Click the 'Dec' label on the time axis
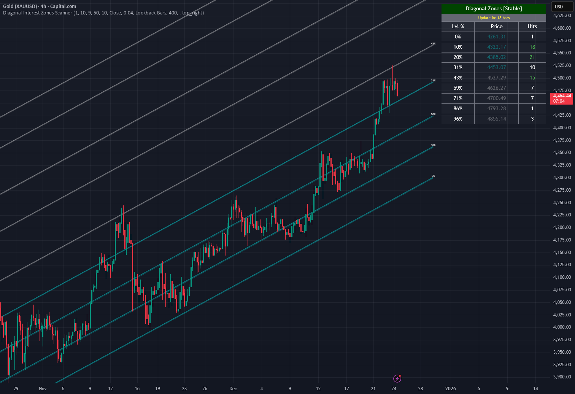Screen dimensions: 575x394 click(x=233, y=389)
